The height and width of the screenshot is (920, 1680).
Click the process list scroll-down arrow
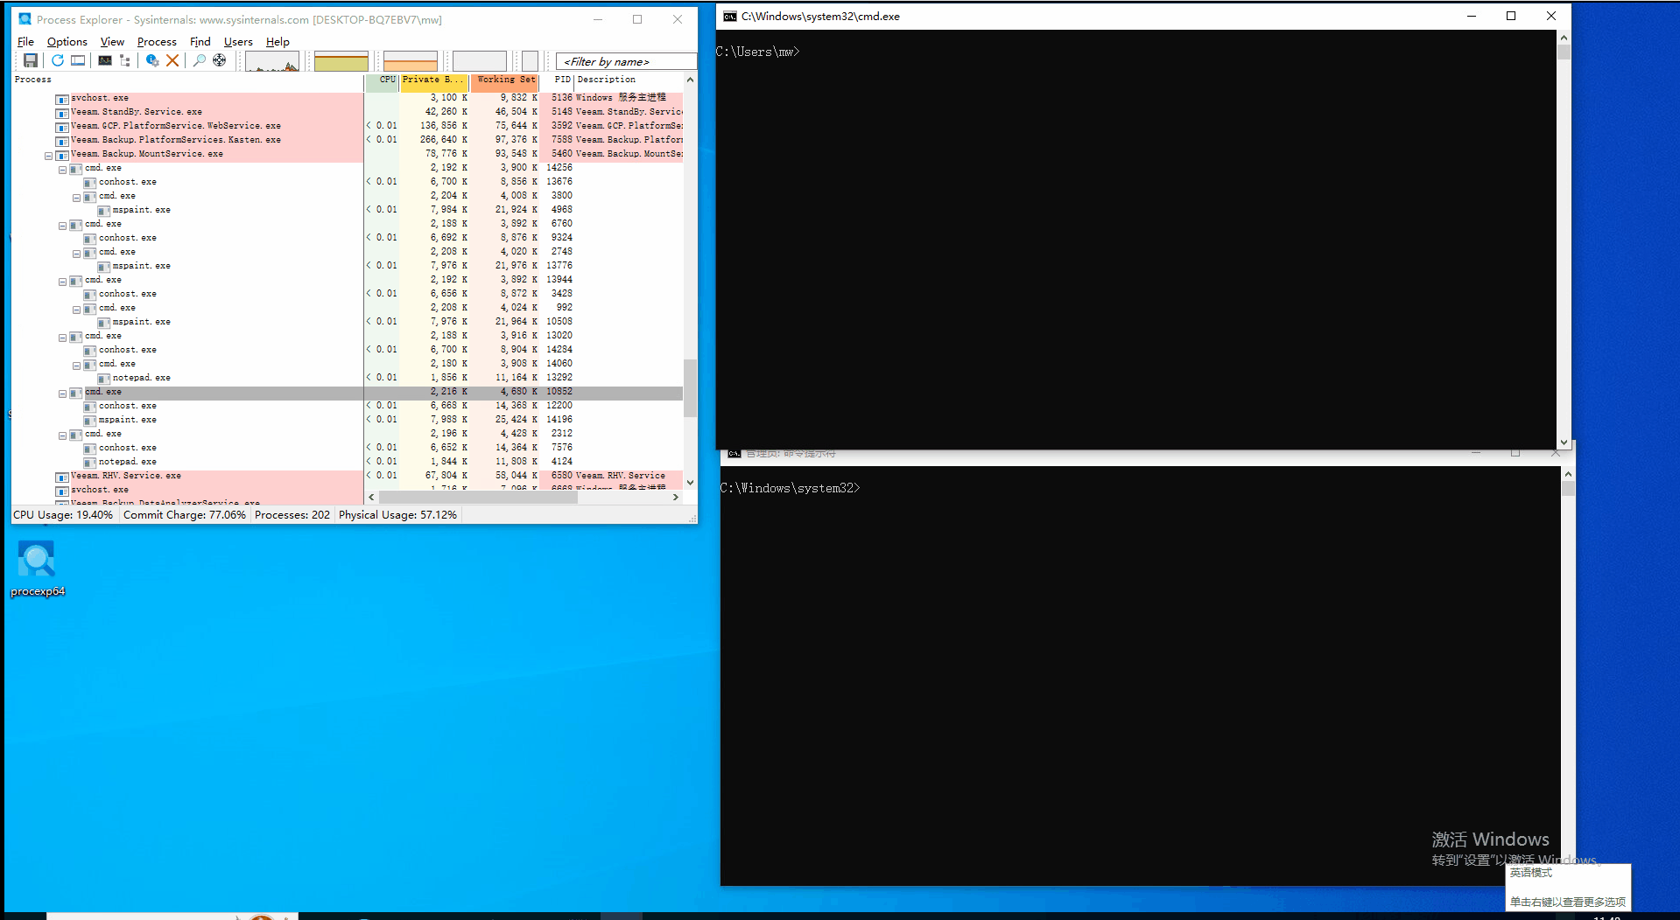(690, 482)
